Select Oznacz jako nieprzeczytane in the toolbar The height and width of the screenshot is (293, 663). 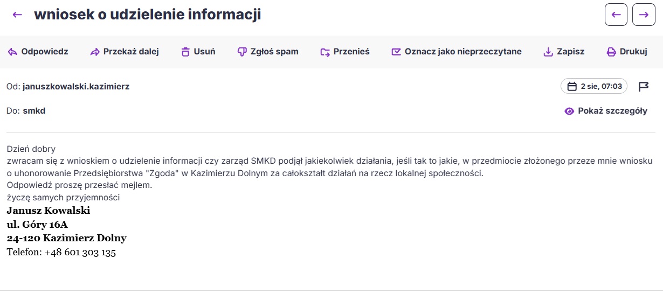point(457,52)
